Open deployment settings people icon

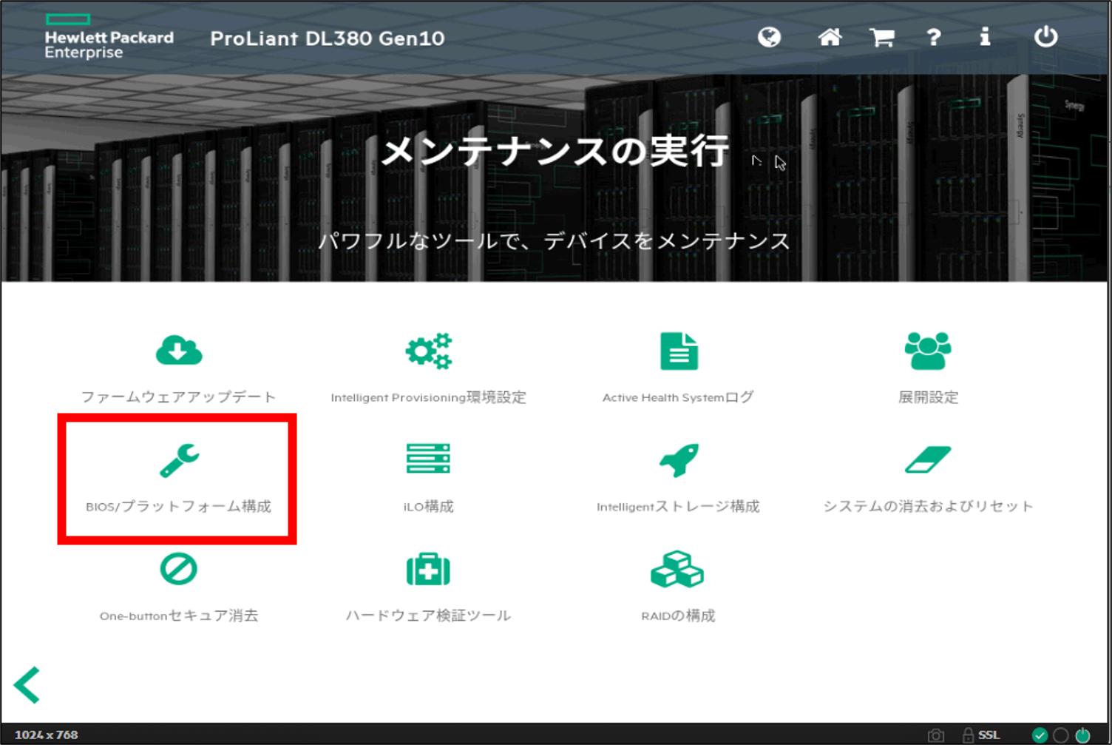pos(928,351)
